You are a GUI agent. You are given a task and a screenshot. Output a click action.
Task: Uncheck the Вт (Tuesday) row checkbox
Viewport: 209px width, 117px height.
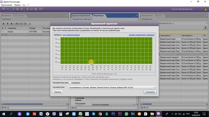tap(59, 43)
